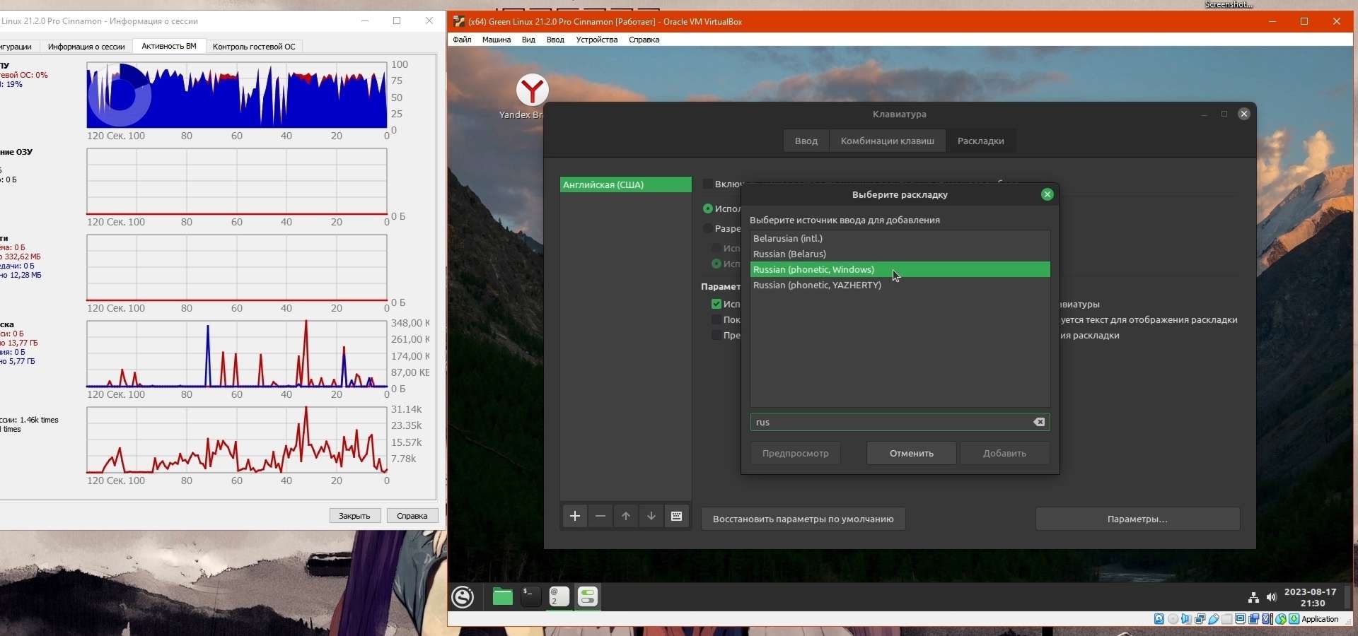The height and width of the screenshot is (636, 1358).
Task: Tick the 'Пок…' checkbox under Параметры
Action: coord(716,319)
